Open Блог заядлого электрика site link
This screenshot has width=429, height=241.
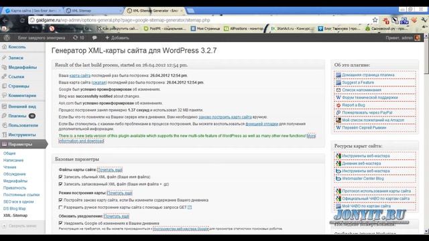click(x=42, y=37)
